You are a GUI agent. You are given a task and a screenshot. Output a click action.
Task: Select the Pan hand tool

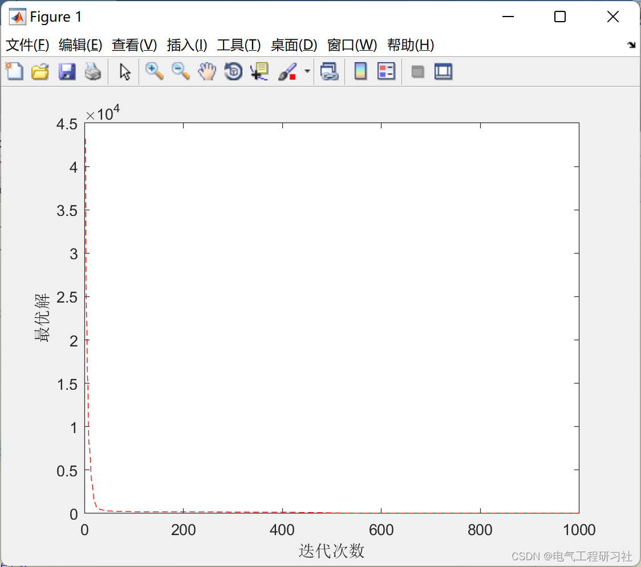point(207,71)
